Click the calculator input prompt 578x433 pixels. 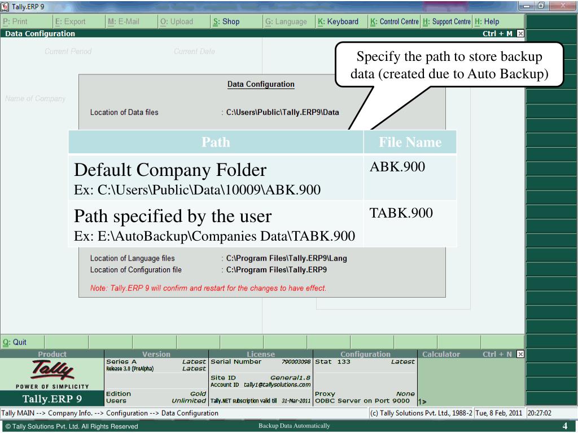(x=422, y=401)
